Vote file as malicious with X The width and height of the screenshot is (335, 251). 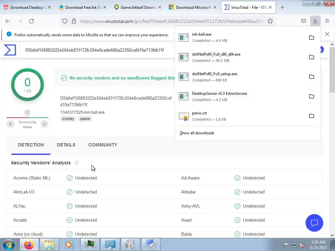pos(10,124)
